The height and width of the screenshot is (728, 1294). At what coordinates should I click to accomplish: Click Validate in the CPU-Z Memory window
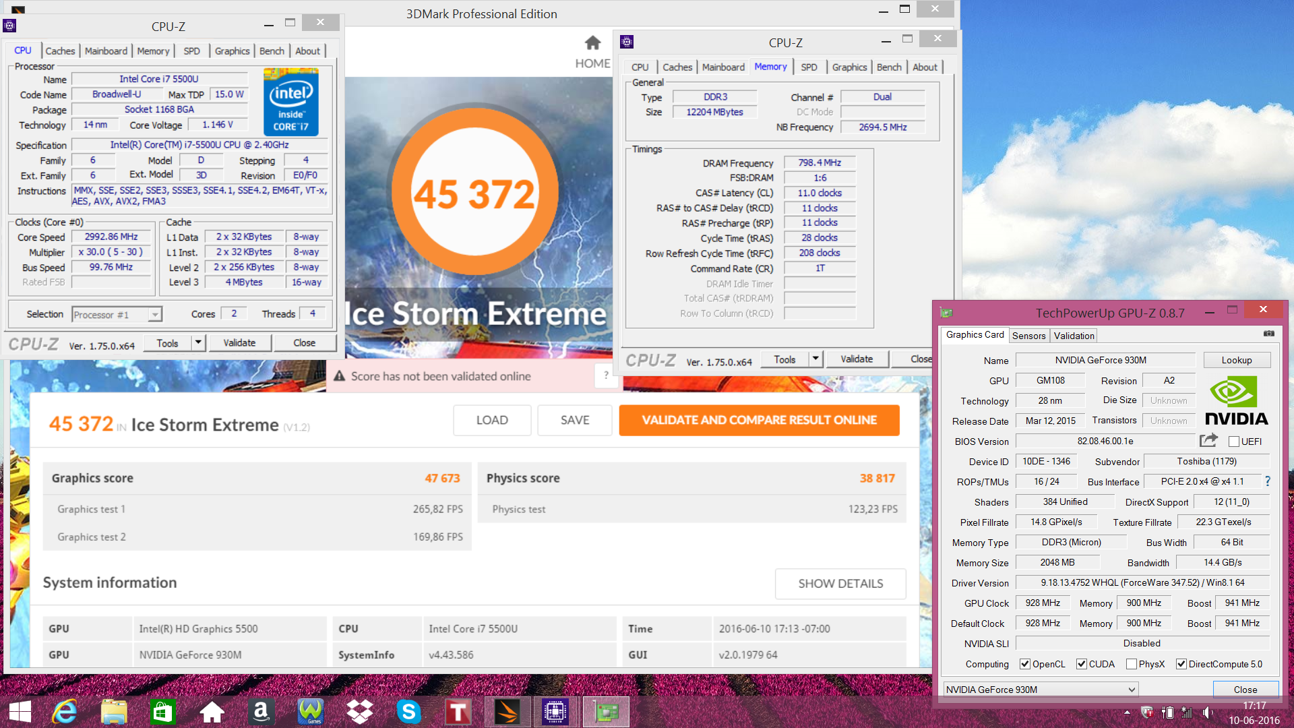click(857, 359)
